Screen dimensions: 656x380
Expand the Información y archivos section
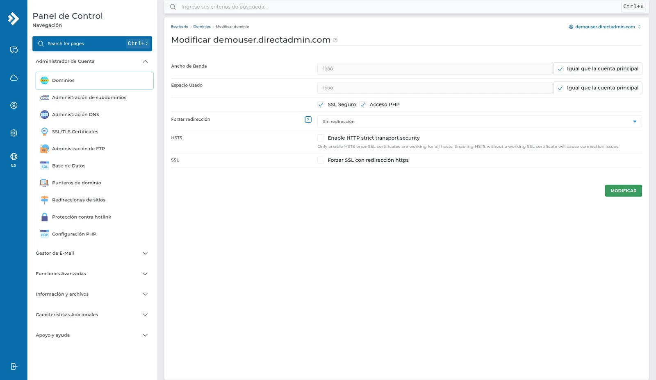pyautogui.click(x=92, y=294)
